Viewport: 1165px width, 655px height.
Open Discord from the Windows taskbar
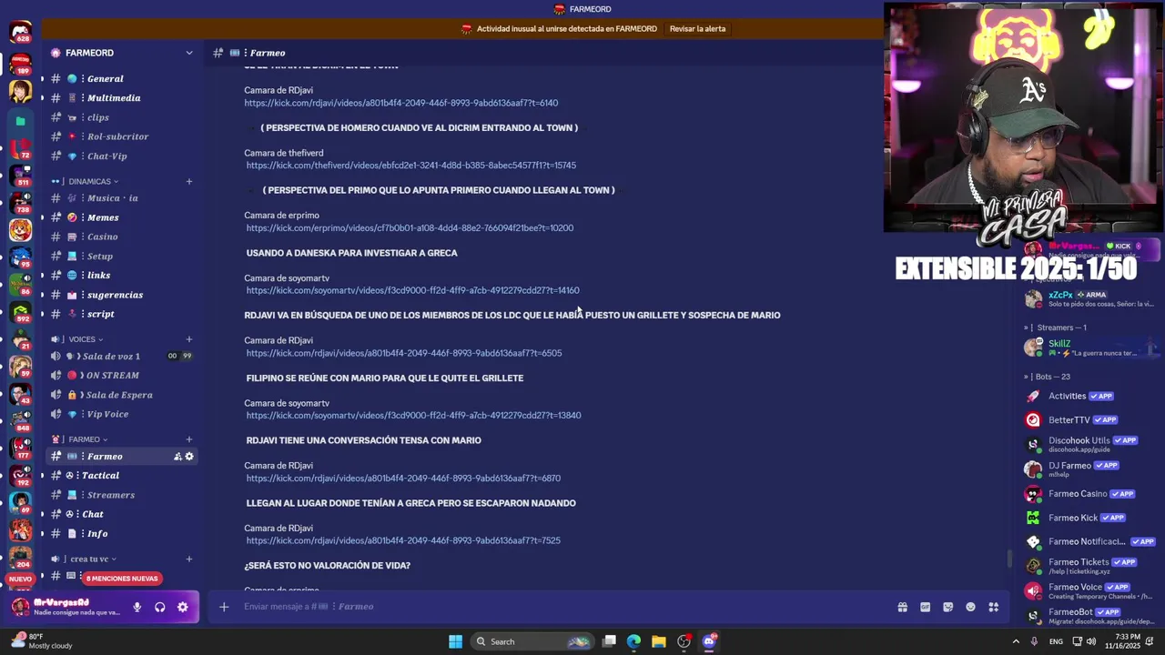click(709, 641)
